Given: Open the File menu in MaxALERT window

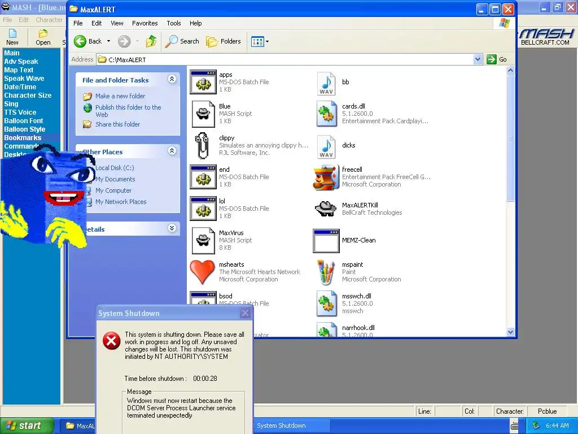Looking at the screenshot, I should pyautogui.click(x=78, y=23).
